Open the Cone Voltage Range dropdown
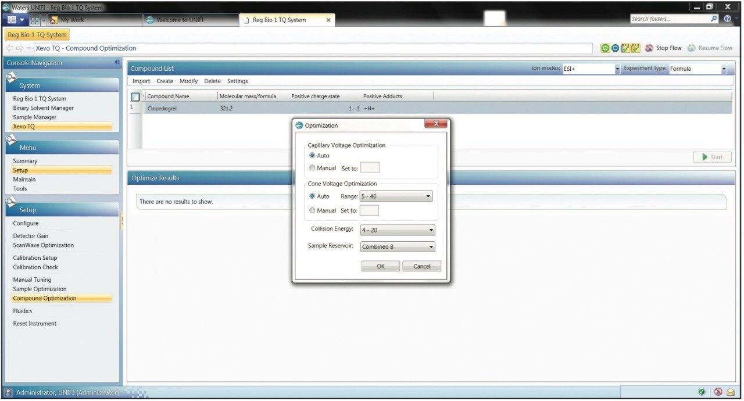This screenshot has height=401, width=744. pos(396,196)
